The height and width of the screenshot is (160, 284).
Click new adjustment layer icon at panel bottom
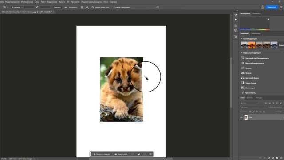tap(273, 158)
